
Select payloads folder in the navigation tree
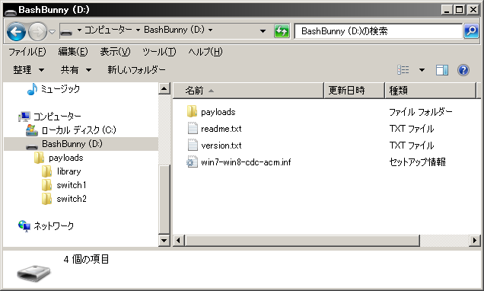click(65, 158)
